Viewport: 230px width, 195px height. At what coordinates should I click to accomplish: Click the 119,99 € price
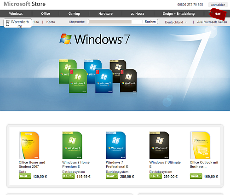tap(83, 177)
